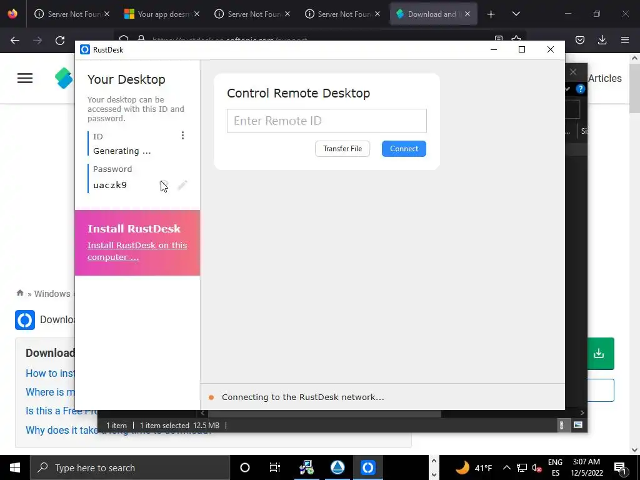This screenshot has width=640, height=480.
Task: Open the Windows Start menu
Action: (x=15, y=467)
